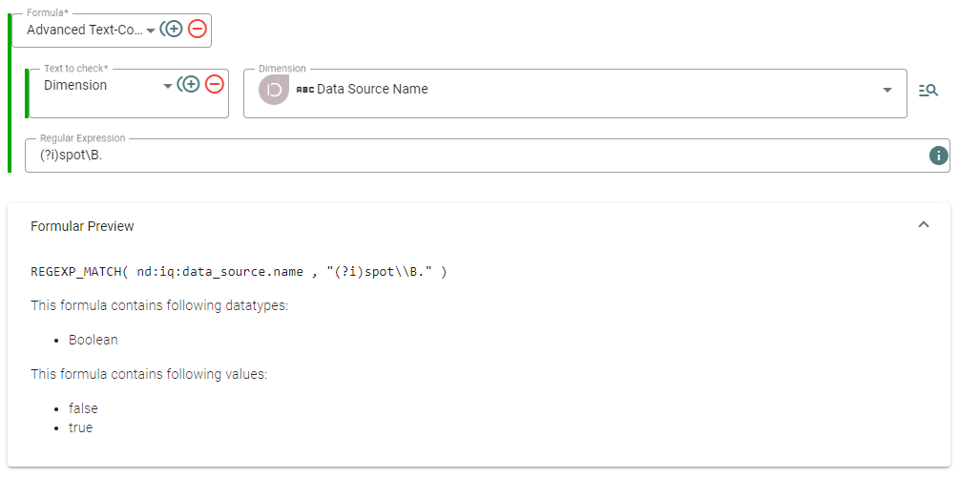Expand the Dimension field's dropdown arrow
The width and height of the screenshot is (960, 479).
[887, 90]
